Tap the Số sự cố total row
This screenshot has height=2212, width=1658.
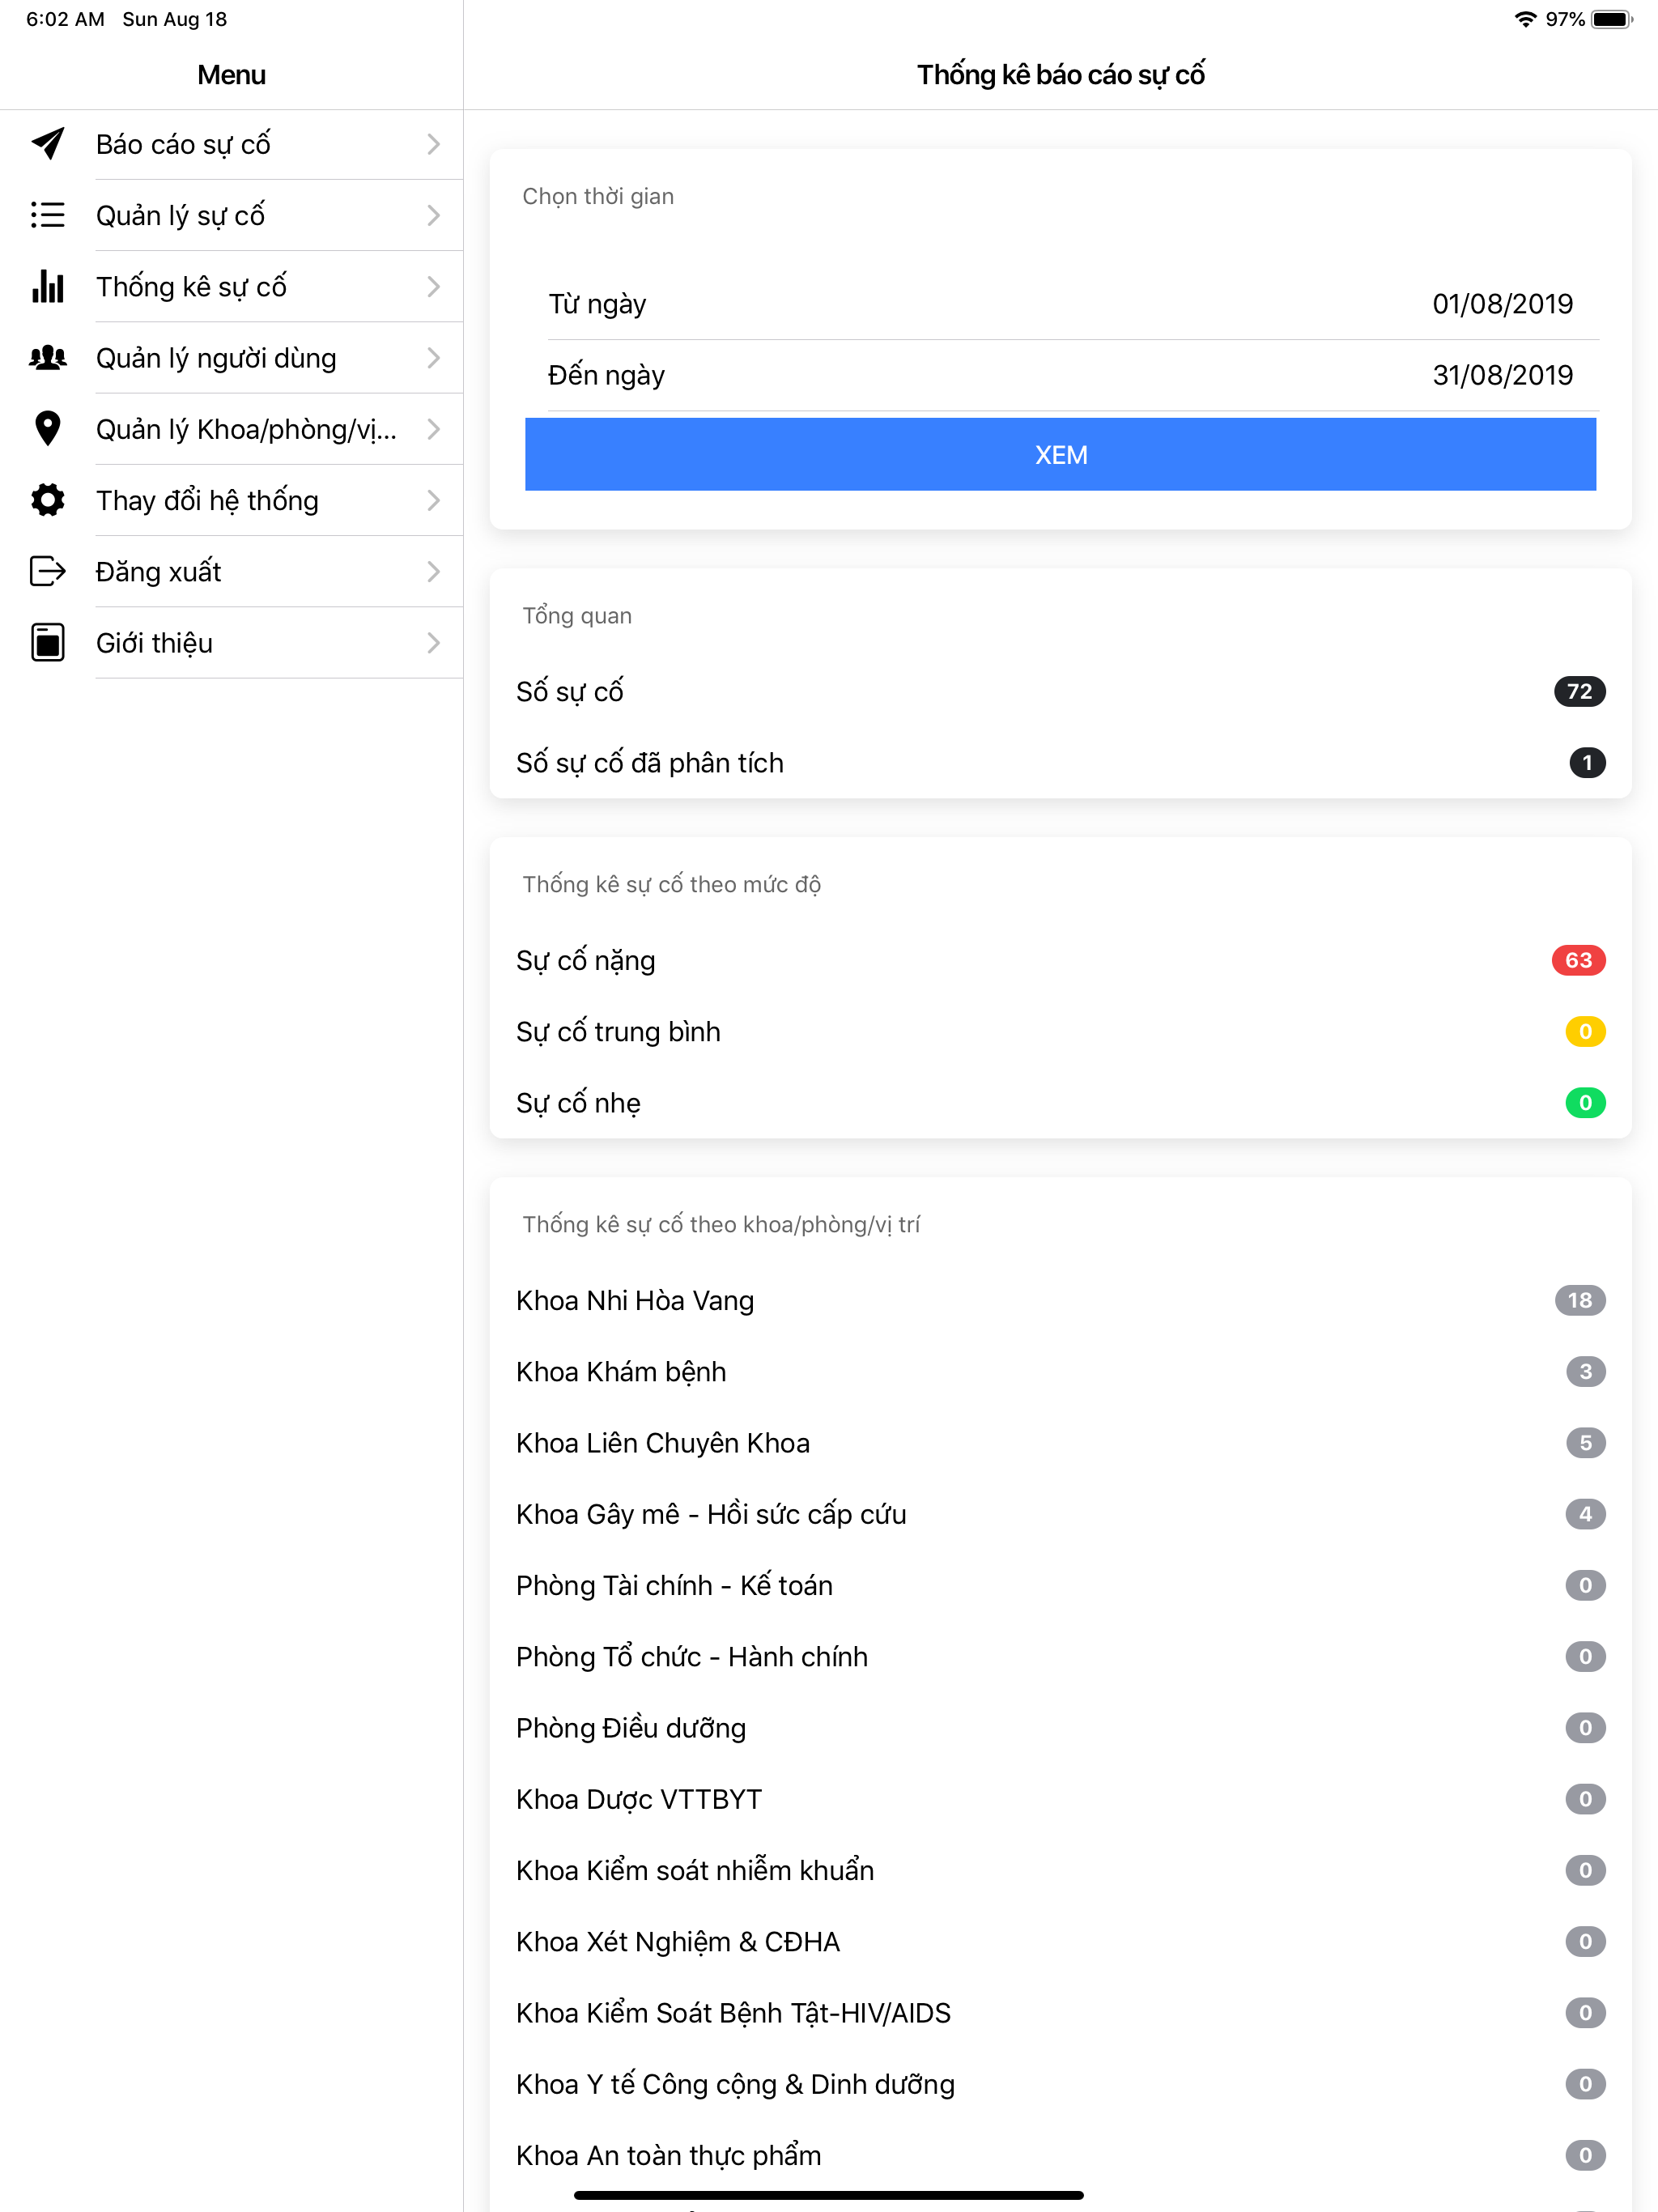tap(1060, 691)
